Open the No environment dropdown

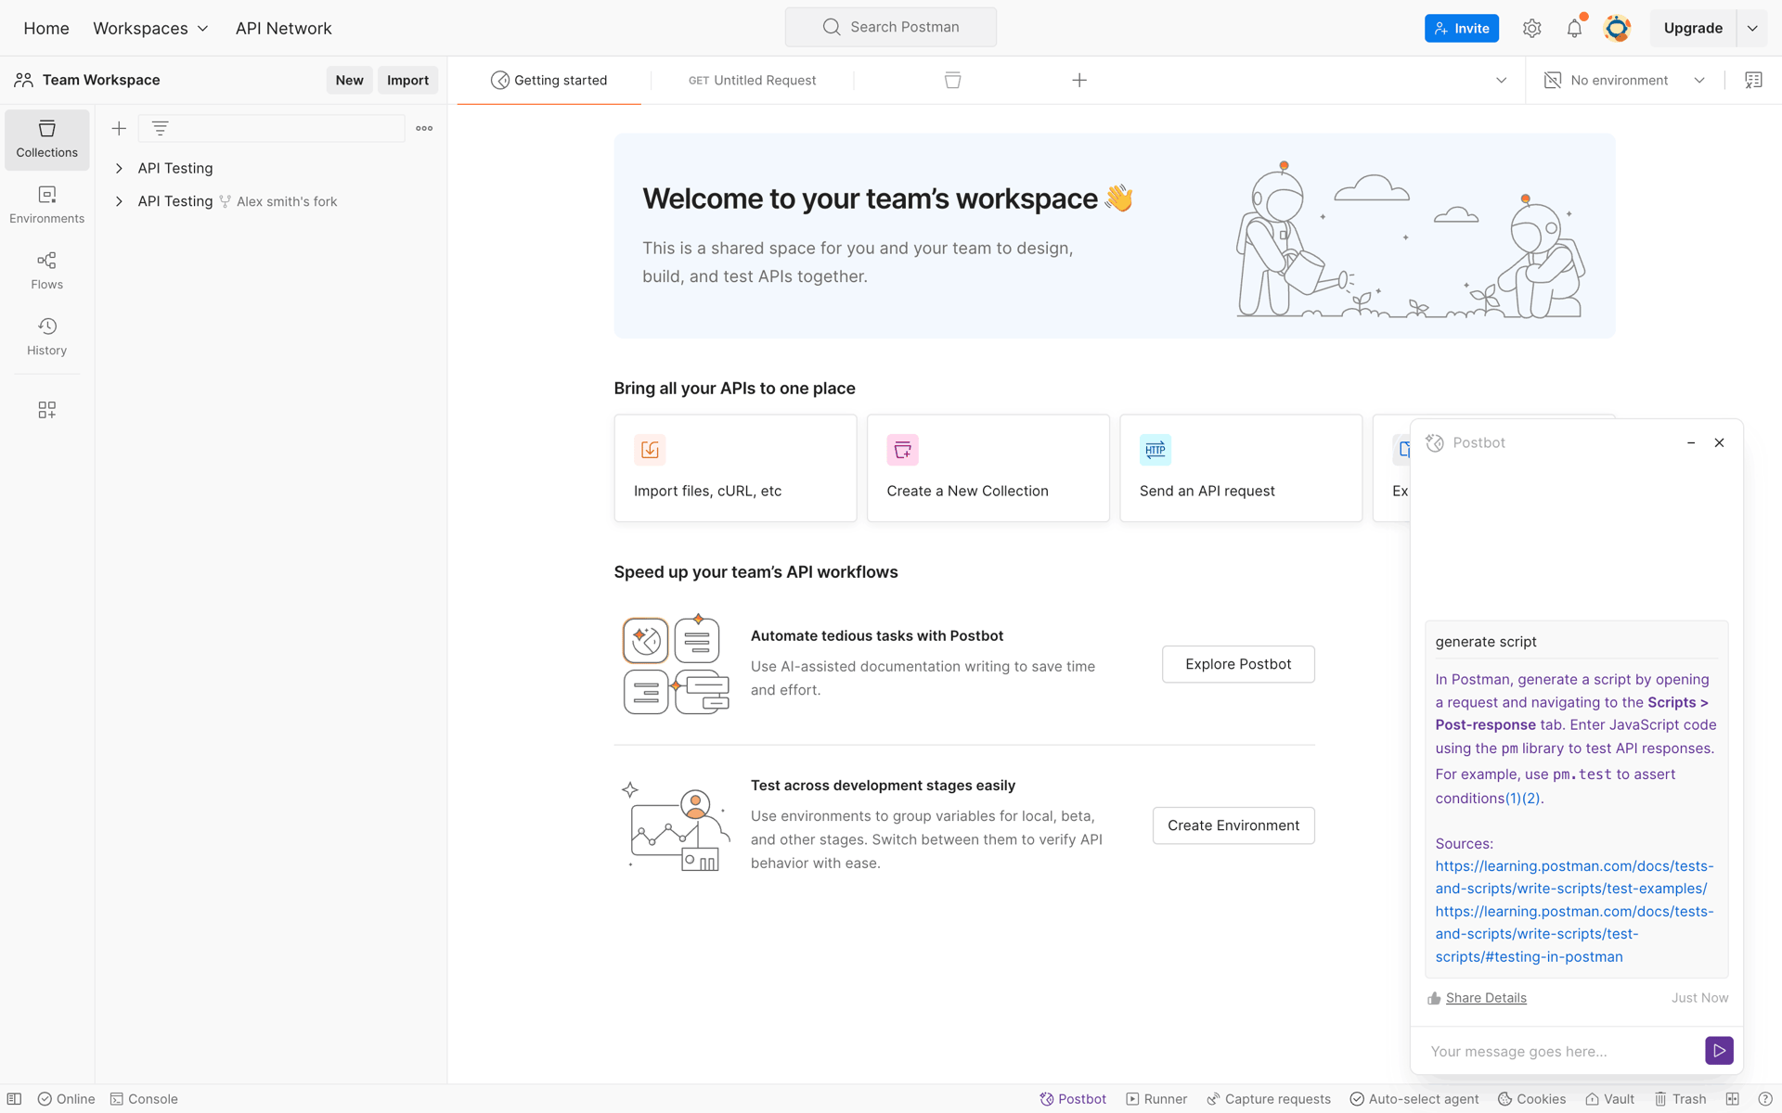(x=1624, y=80)
